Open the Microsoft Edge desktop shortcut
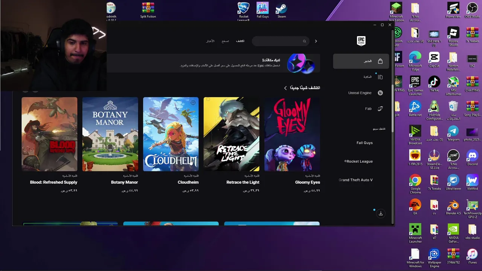The height and width of the screenshot is (271, 482). [x=415, y=61]
